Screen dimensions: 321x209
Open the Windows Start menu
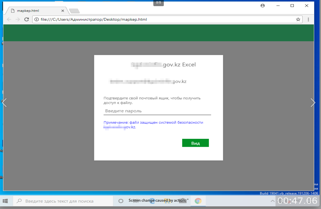pyautogui.click(x=5, y=201)
